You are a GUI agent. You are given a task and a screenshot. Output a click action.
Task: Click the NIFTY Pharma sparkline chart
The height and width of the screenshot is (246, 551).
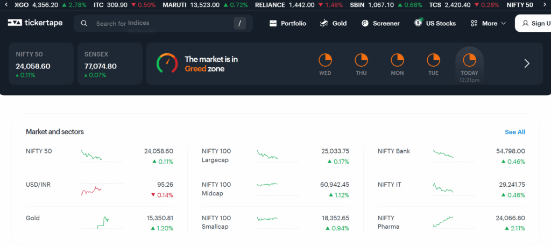pyautogui.click(x=454, y=223)
